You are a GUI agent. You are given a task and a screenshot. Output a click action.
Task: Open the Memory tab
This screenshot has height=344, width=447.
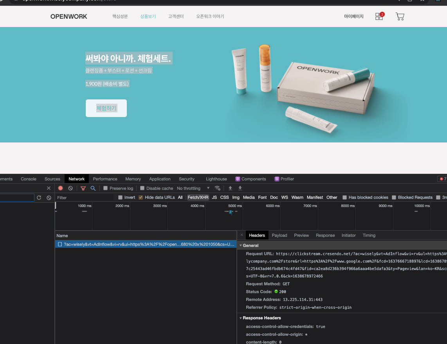coord(133,179)
